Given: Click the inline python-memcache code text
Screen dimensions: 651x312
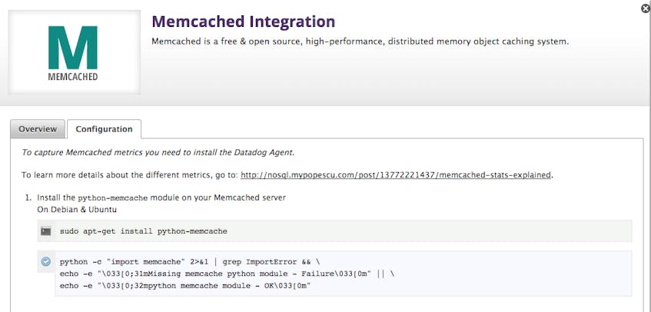Looking at the screenshot, I should click(x=113, y=198).
